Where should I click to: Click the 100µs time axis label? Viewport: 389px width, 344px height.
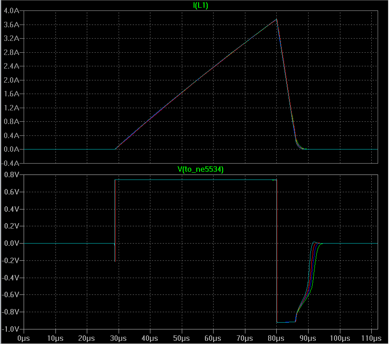pos(339,338)
